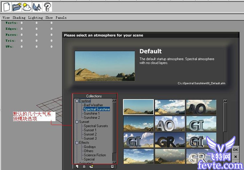
Task: Select second-row GI atmosphere thumbnail
Action: pos(201,124)
